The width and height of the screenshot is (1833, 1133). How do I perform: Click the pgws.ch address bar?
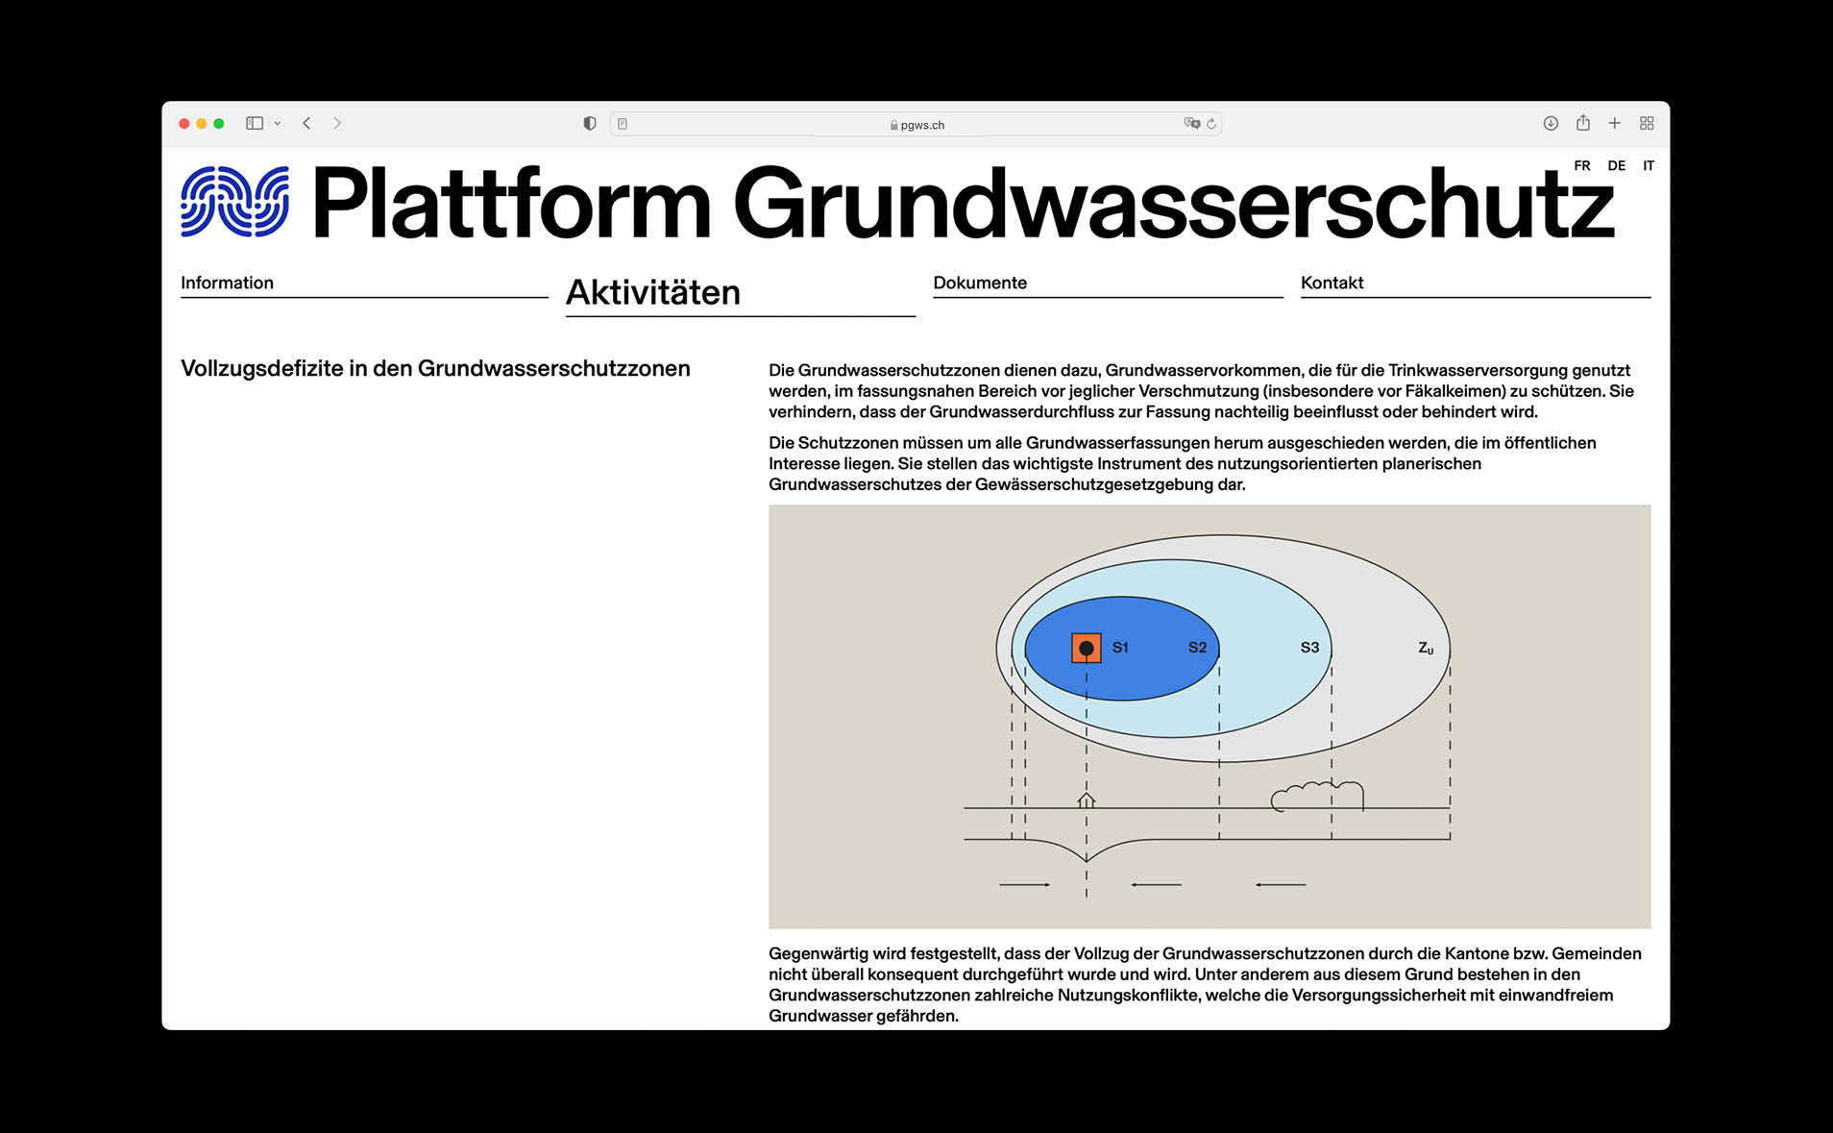(x=916, y=124)
